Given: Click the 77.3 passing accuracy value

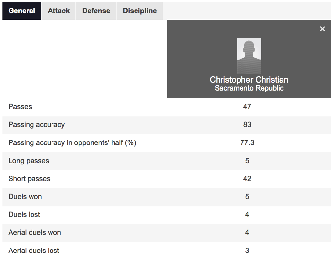Looking at the screenshot, I should click(247, 143).
